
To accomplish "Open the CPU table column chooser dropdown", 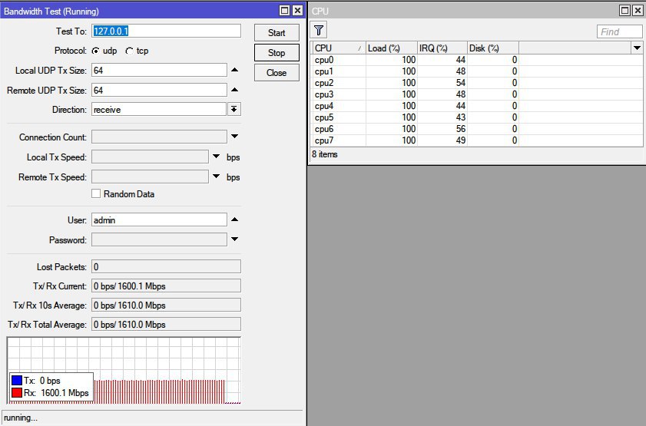I will point(637,48).
